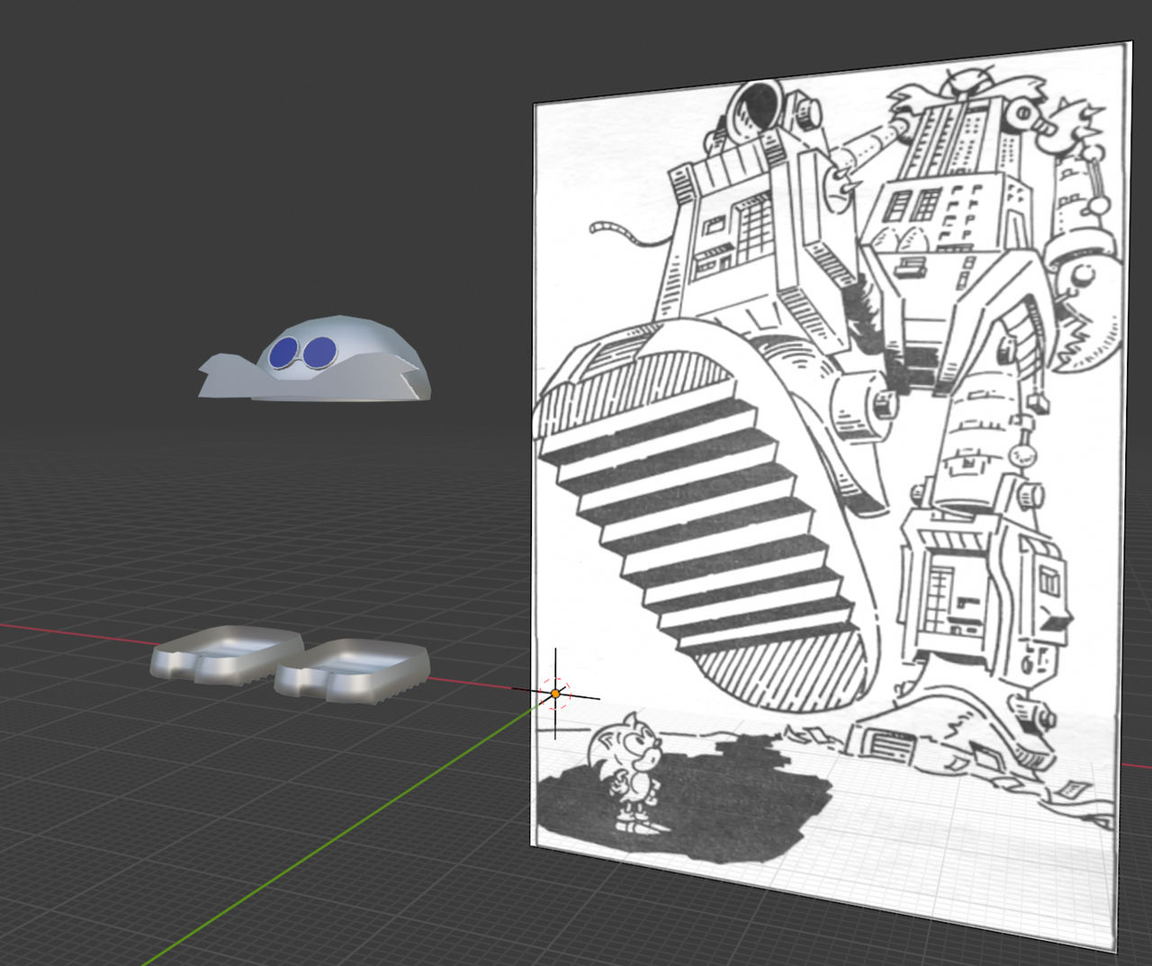1152x966 pixels.
Task: Select the right silver foot tread object
Action: pyautogui.click(x=352, y=670)
